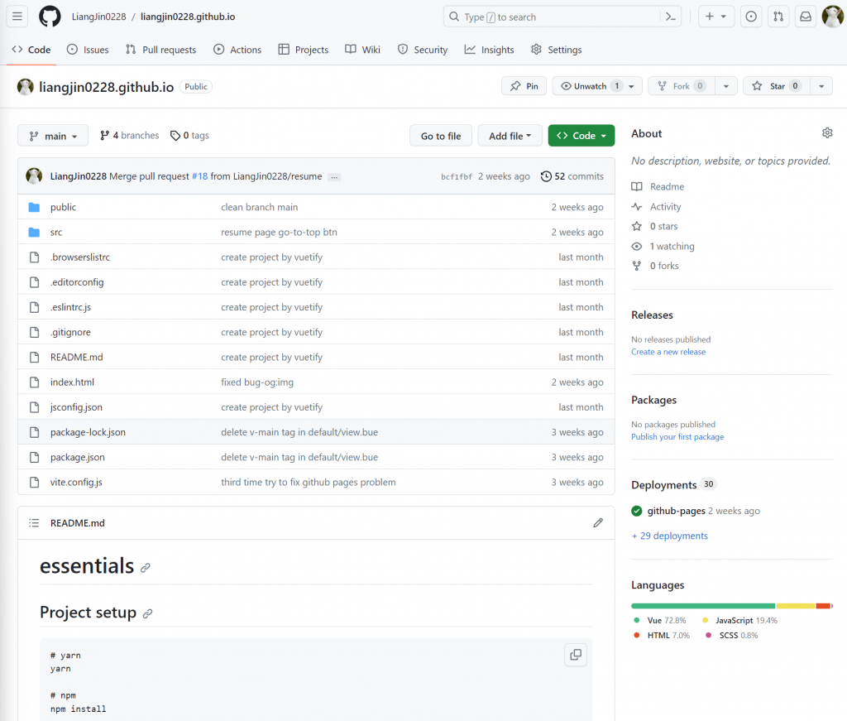
Task: Open the github-pages deployment link
Action: pos(677,511)
